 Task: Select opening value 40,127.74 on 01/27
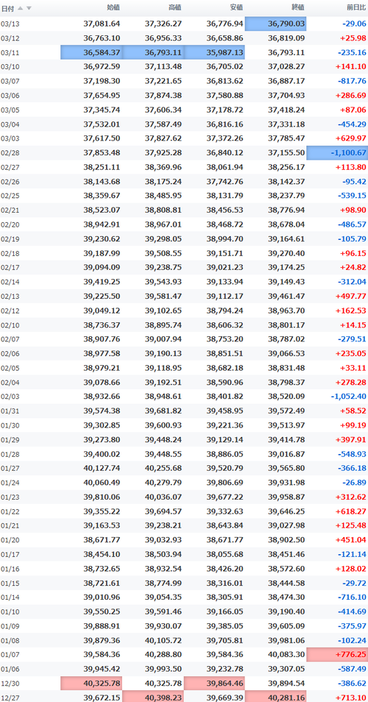pyautogui.click(x=102, y=468)
